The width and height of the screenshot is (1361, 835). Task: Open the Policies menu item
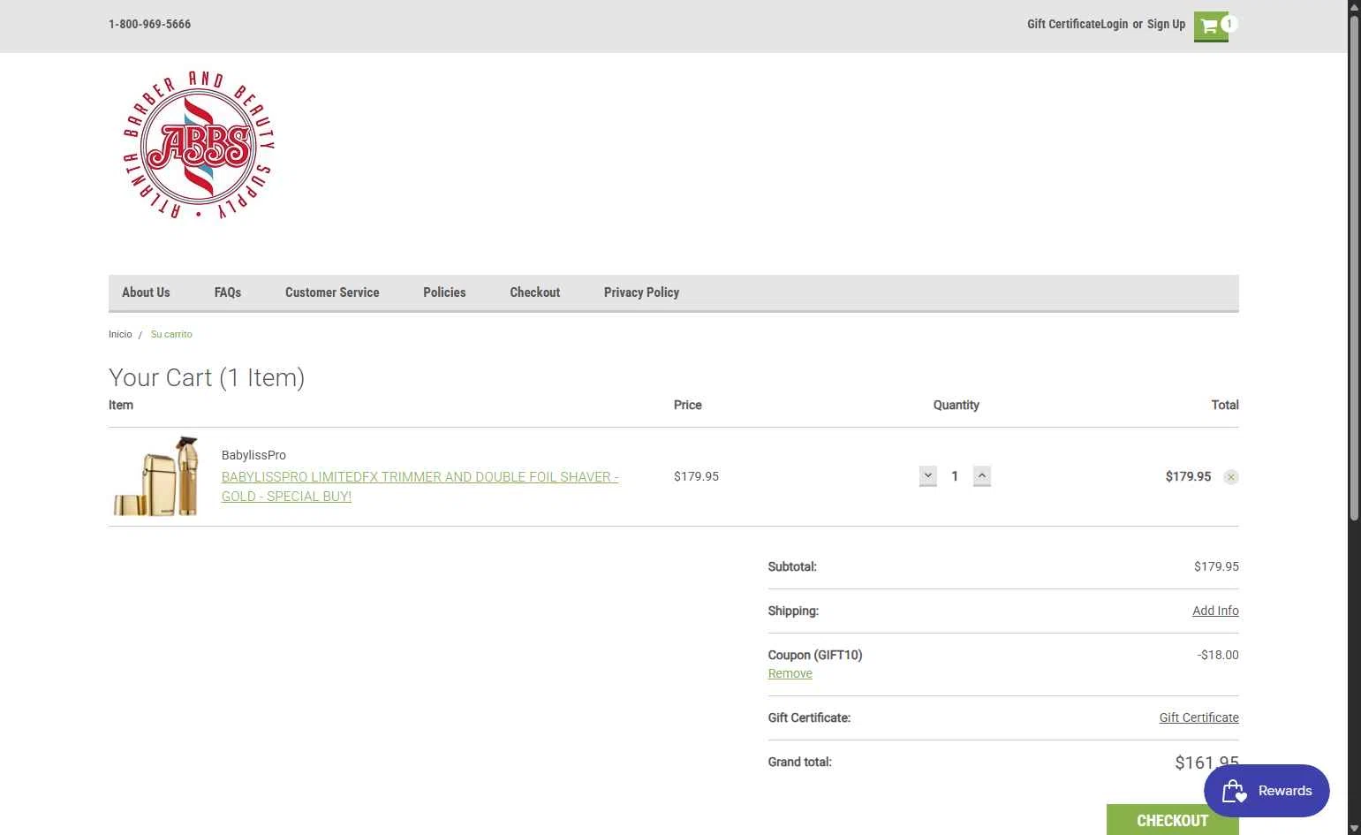tap(444, 292)
